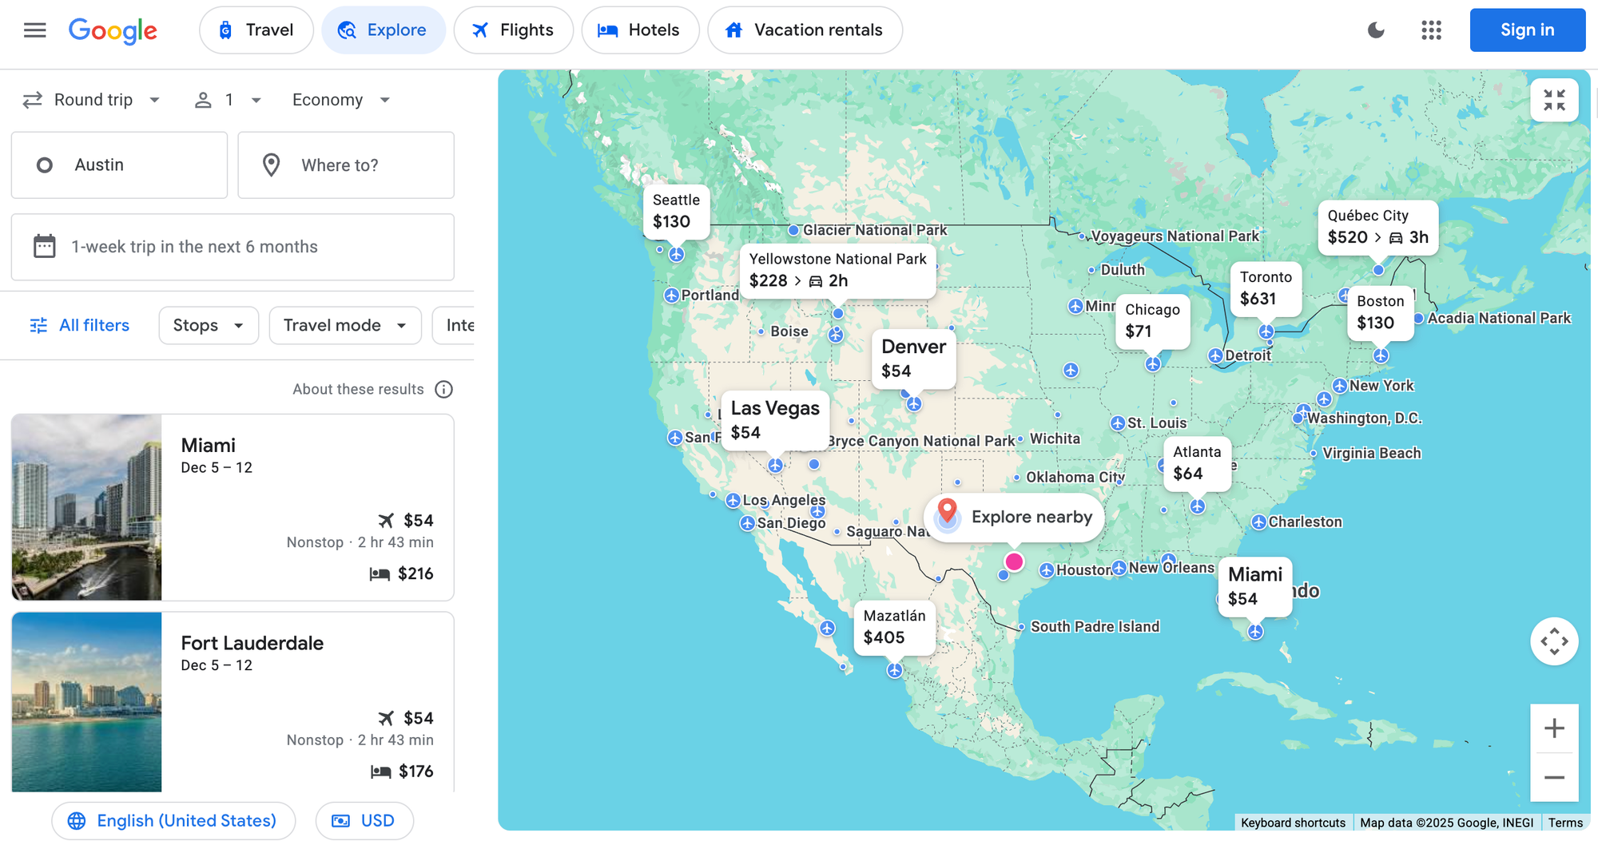
Task: Click the Austin origin field
Action: (x=119, y=165)
